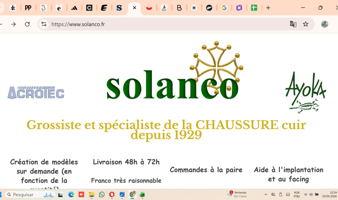Select the purple square favicon tab
Screen dimensions: 338x200
click(239, 8)
